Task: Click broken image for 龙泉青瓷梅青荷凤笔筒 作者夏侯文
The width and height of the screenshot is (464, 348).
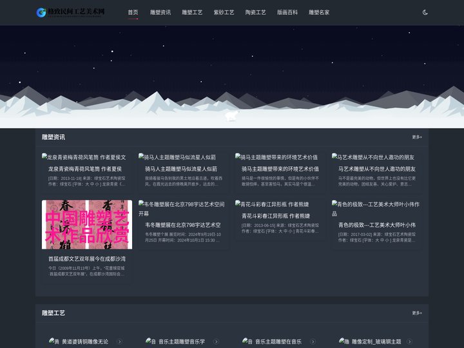Action: pyautogui.click(x=84, y=157)
